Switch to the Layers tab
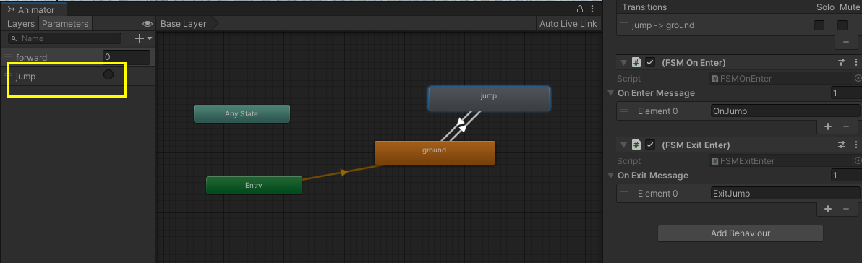Screen dimensions: 862x263 (21, 24)
